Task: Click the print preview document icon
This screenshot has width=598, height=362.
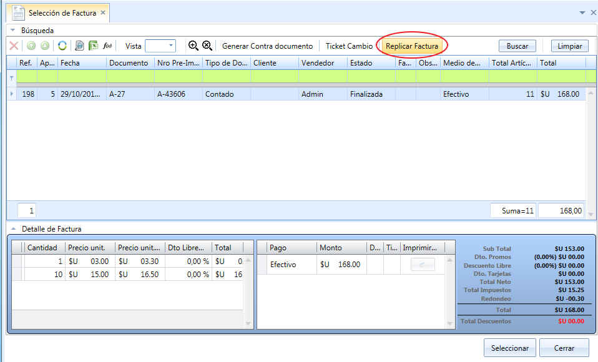Action: (x=79, y=46)
